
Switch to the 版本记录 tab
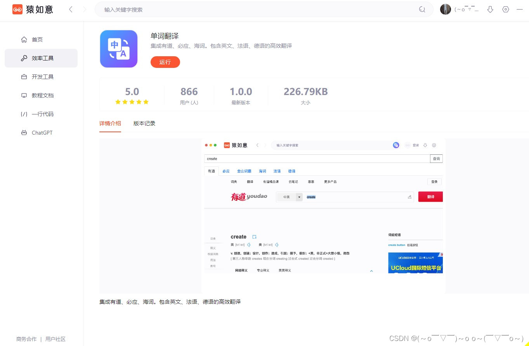(144, 123)
